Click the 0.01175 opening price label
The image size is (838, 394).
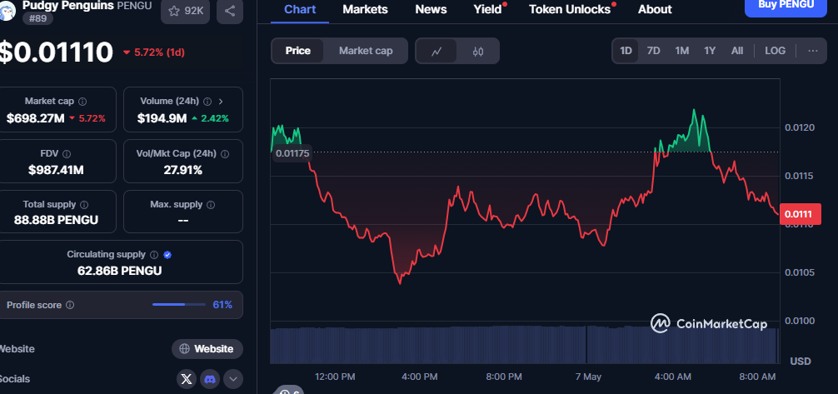(292, 154)
